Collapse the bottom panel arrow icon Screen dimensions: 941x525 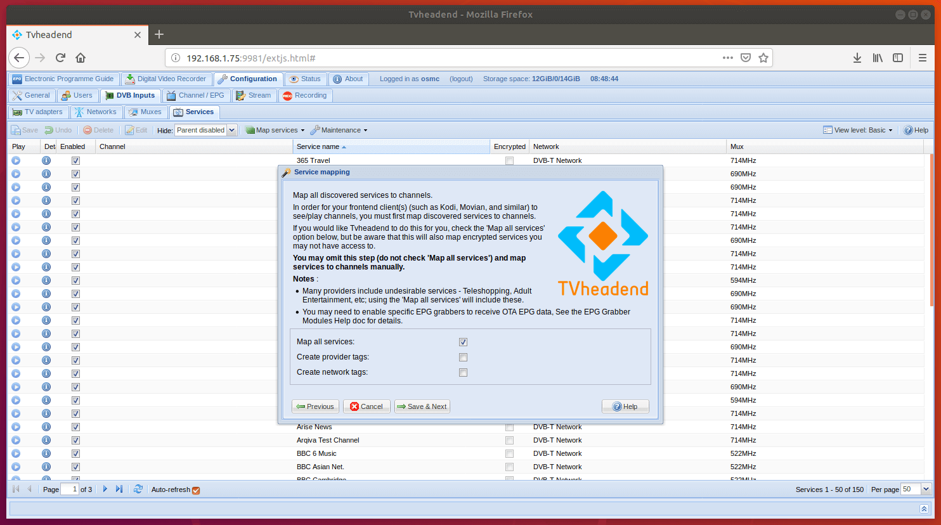(x=924, y=509)
